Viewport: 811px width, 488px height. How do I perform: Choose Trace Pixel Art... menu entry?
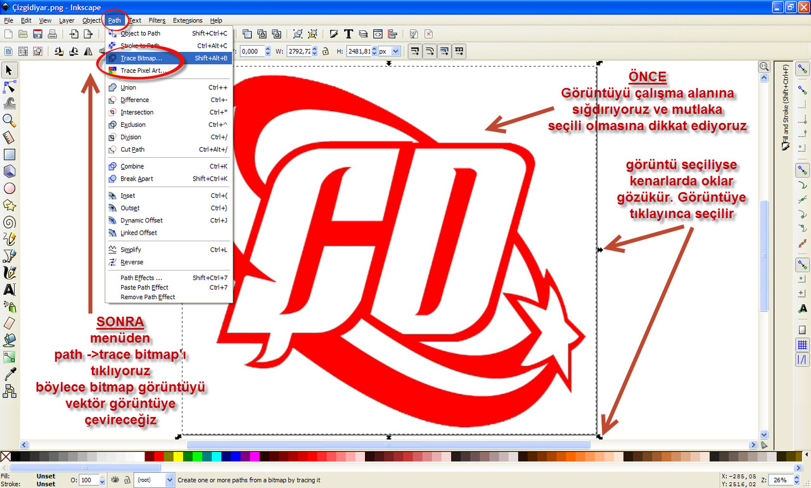tap(169, 70)
